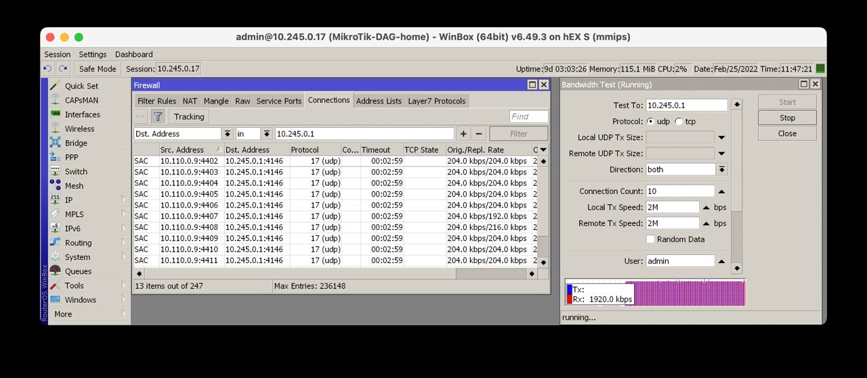Expand Local UDP Tx Size field
The image size is (867, 378).
point(721,138)
